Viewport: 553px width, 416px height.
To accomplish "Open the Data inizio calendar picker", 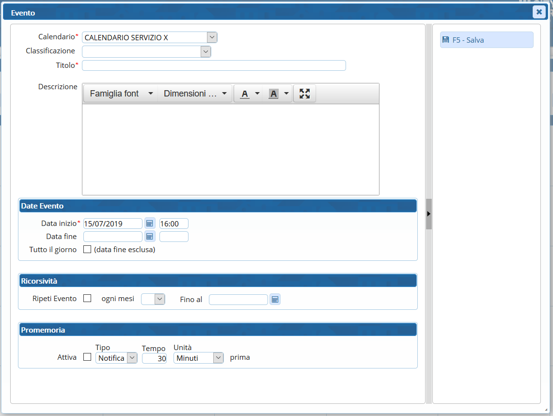I will pyautogui.click(x=150, y=224).
